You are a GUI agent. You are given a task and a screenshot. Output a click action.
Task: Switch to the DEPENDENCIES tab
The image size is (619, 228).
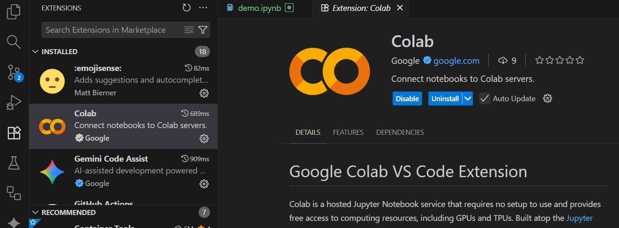click(400, 132)
